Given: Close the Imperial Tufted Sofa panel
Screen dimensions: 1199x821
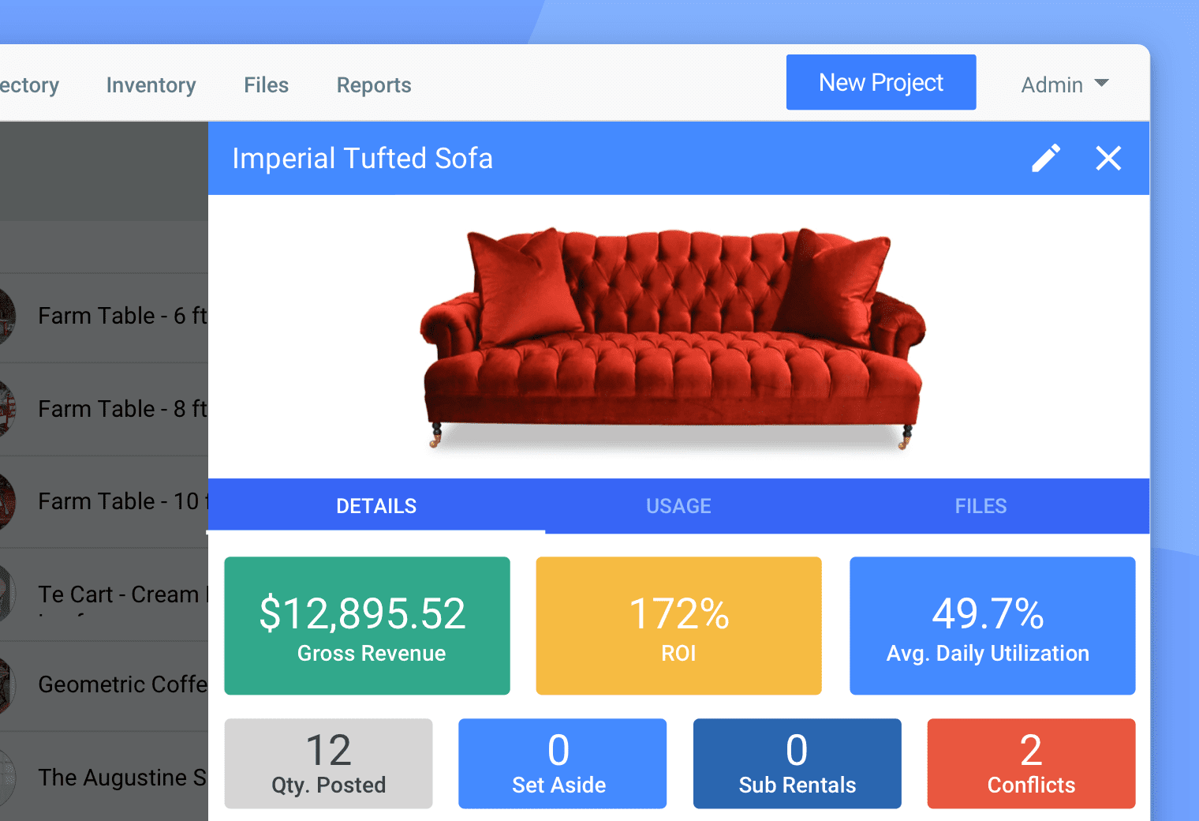Looking at the screenshot, I should (1108, 158).
